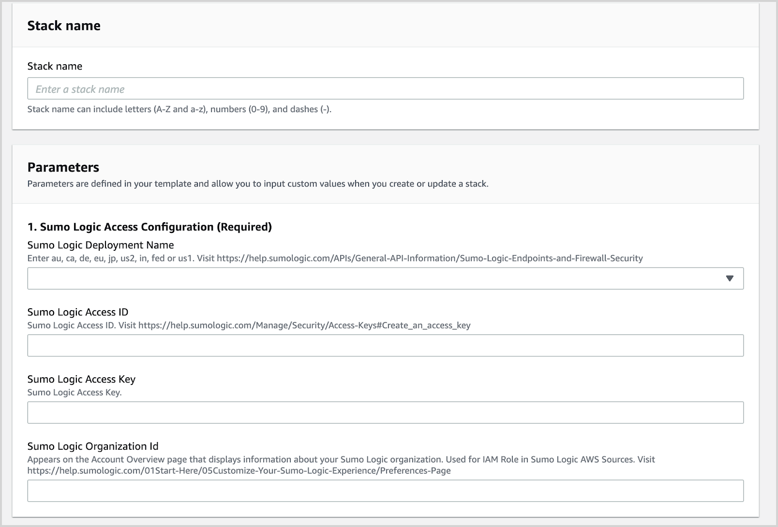
Task: Click the Access-Keys#Create_an_access_key help URL
Action: tap(304, 326)
